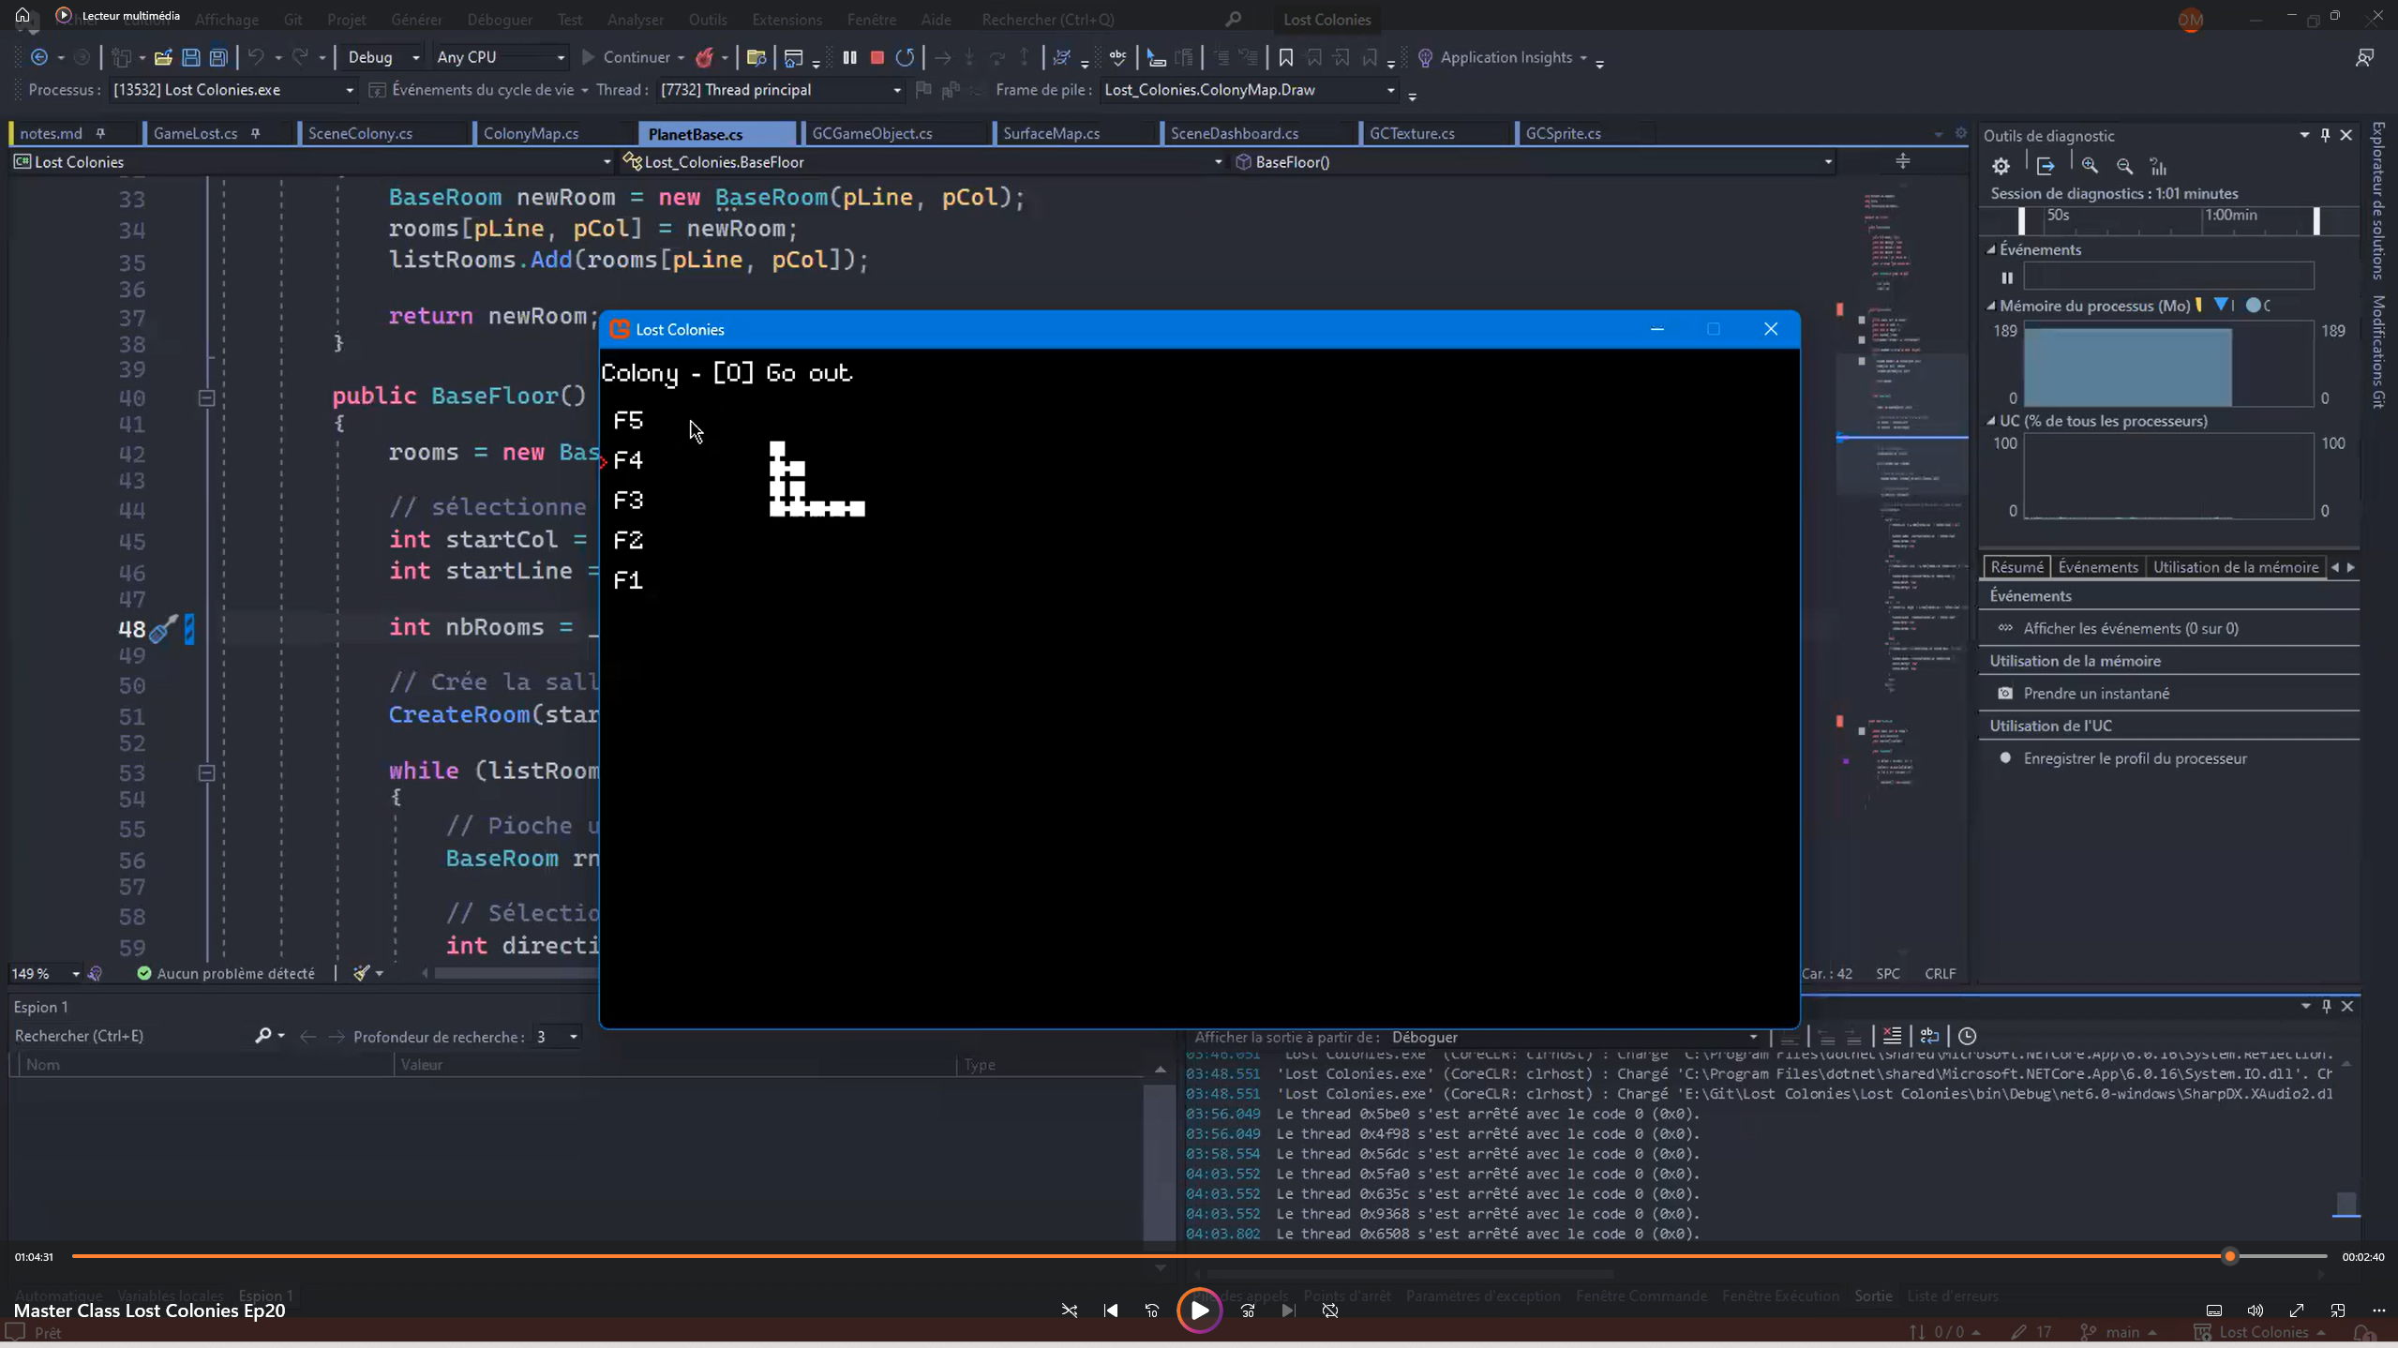
Task: Open the Utilisation de la mémoire tab
Action: (2235, 567)
